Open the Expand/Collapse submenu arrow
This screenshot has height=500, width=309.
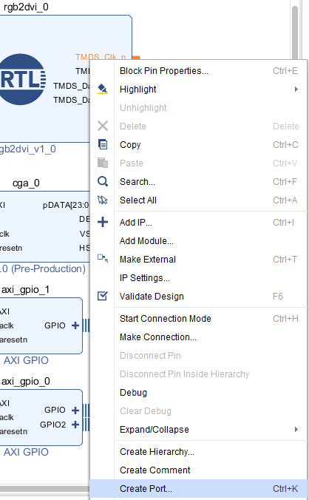click(296, 429)
